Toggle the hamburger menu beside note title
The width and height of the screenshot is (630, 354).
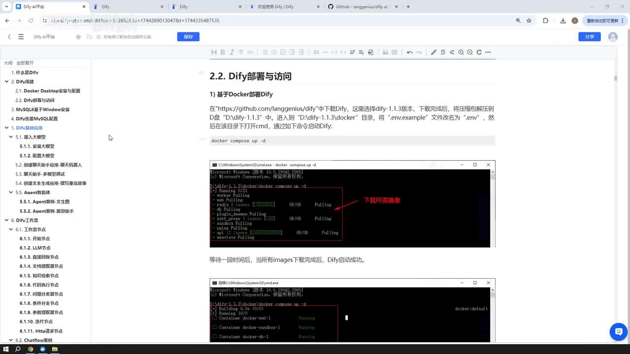point(21,37)
